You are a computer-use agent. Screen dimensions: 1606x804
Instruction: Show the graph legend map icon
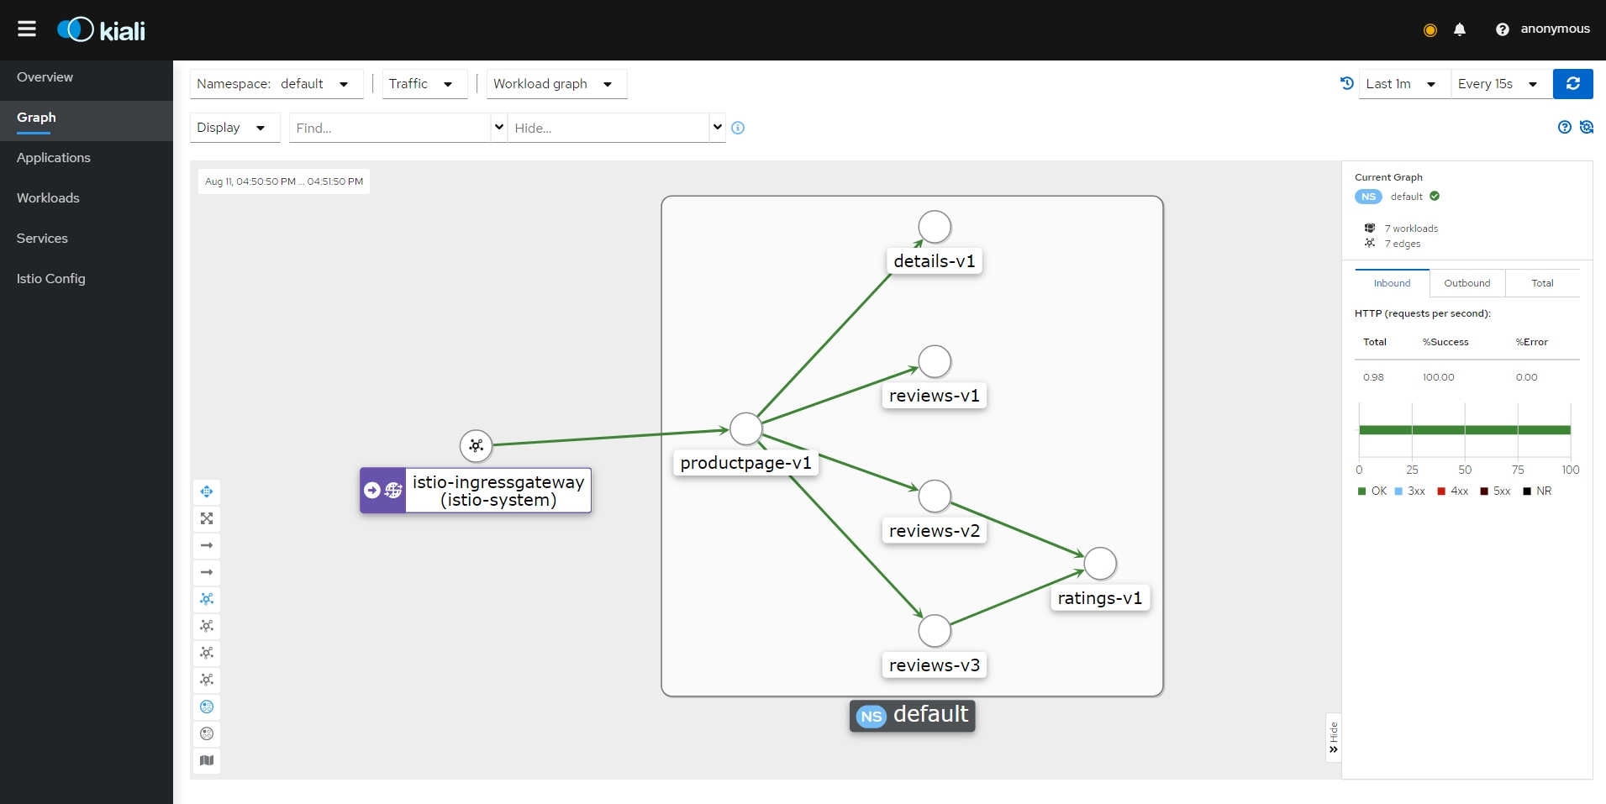point(207,760)
